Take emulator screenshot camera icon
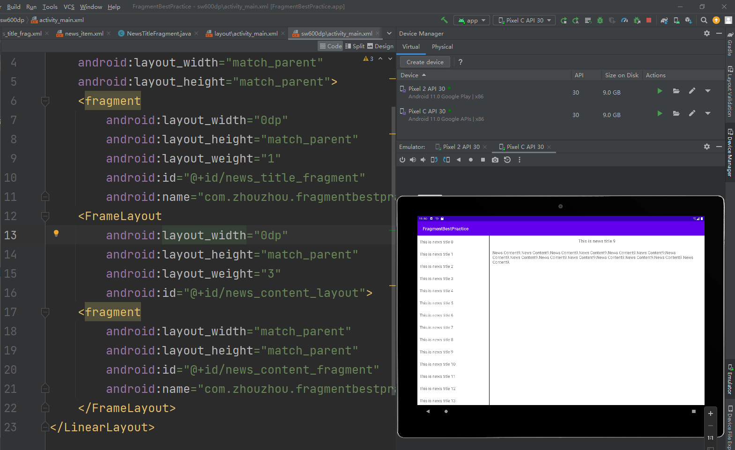 495,160
